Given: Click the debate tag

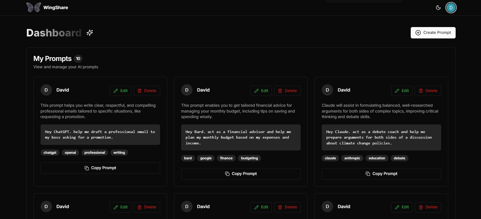Looking at the screenshot, I should click(400, 158).
